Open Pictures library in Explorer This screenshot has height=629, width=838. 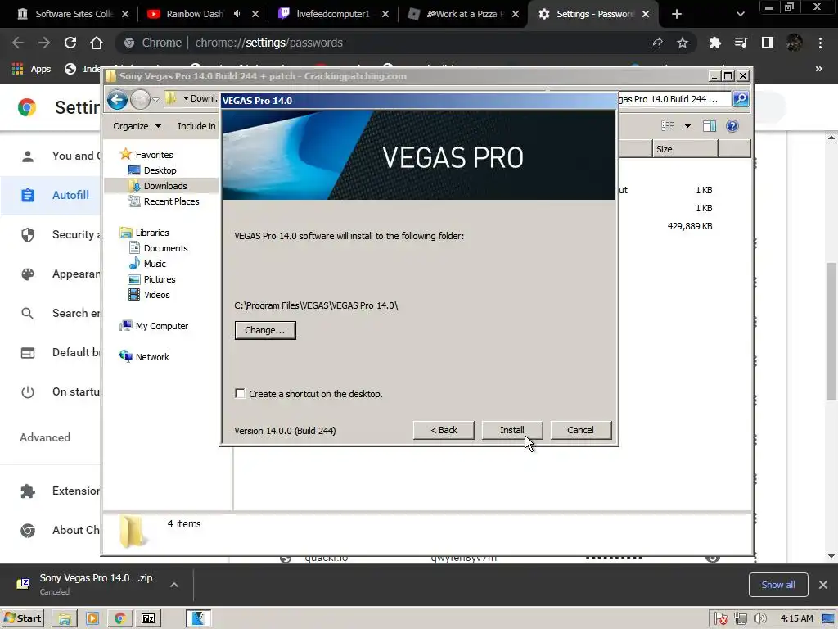160,279
